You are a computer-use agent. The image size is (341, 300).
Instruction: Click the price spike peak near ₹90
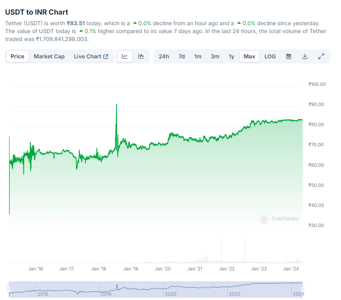[117, 104]
